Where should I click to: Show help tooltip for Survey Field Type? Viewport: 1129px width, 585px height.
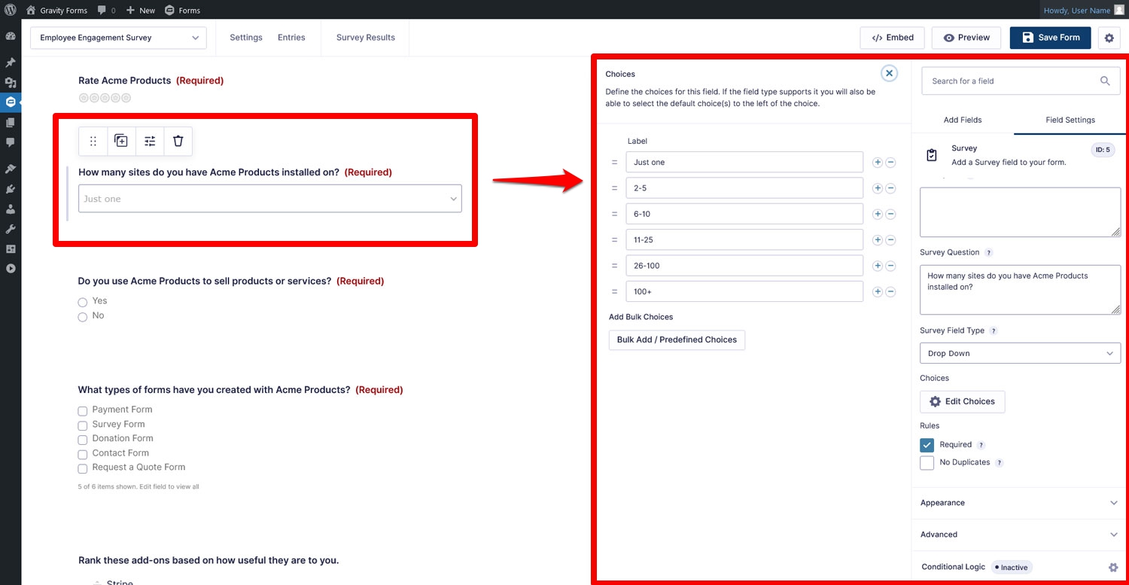[x=994, y=331]
